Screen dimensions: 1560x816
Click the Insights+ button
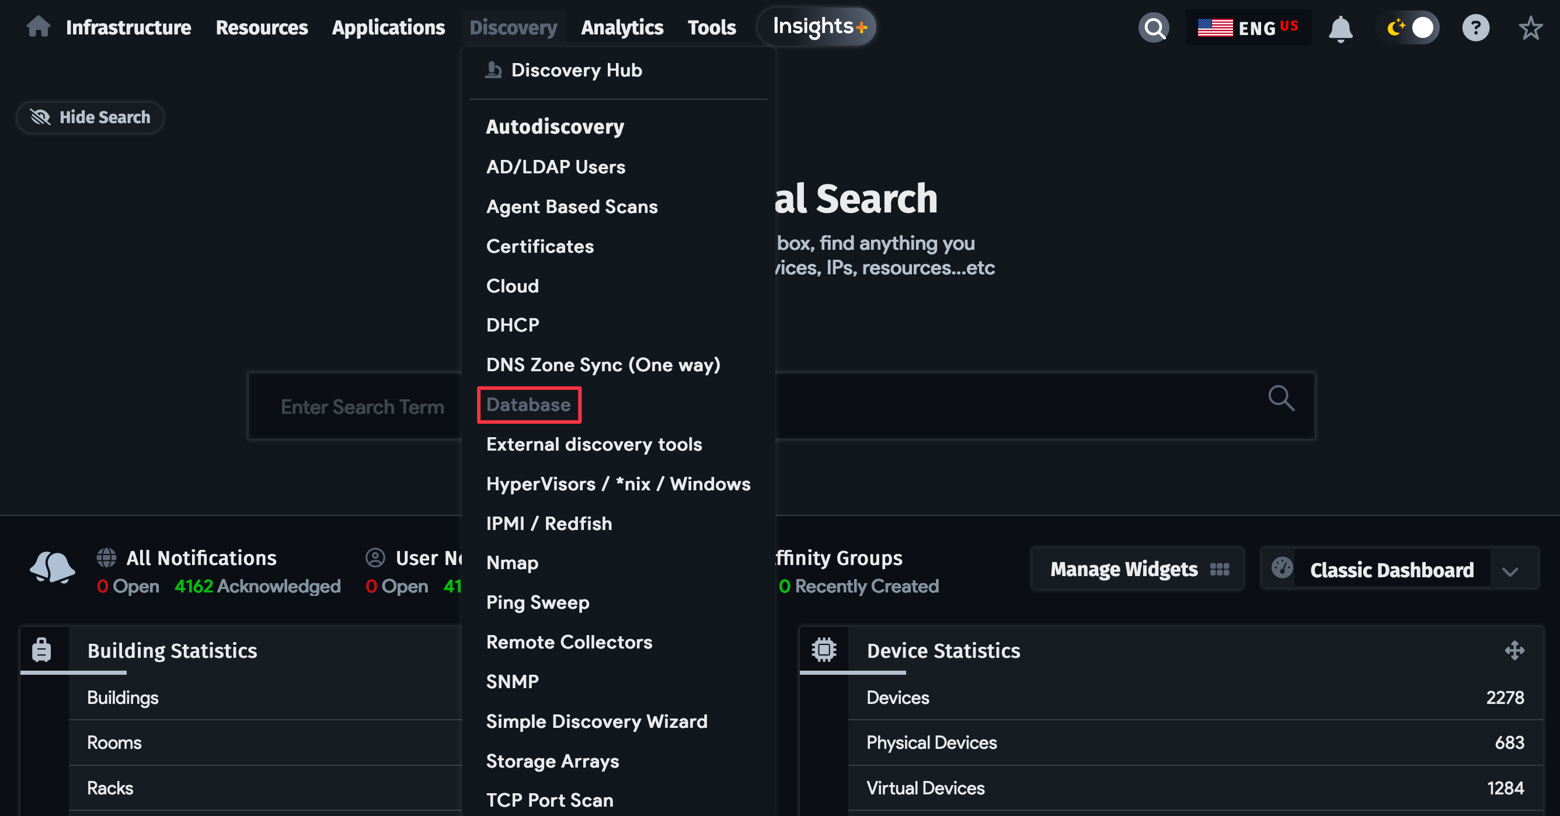click(816, 26)
